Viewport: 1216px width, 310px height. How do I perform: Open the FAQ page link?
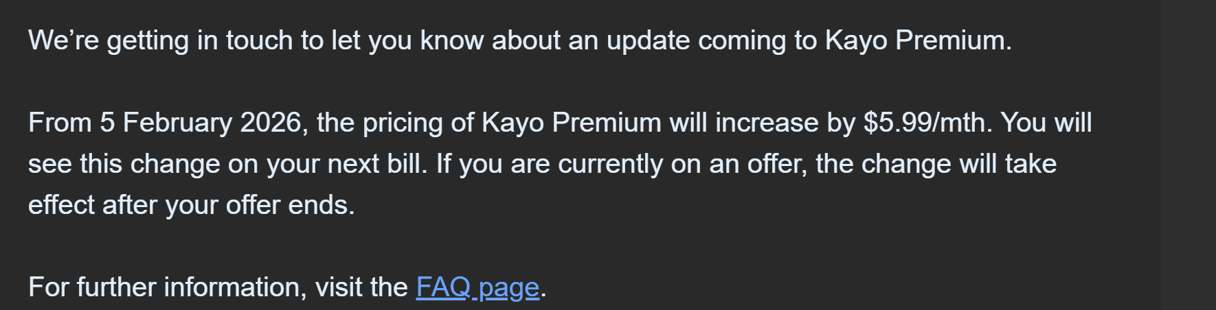[x=477, y=287]
